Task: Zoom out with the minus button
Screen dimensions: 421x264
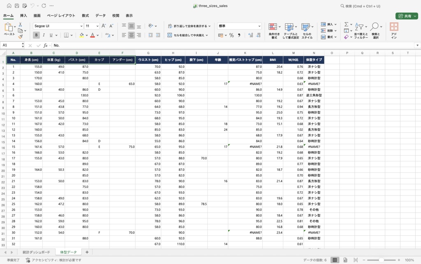Action: pos(364,260)
